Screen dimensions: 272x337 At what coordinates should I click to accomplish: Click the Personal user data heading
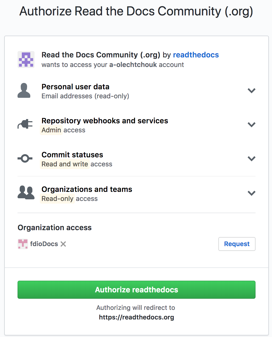[x=75, y=87]
